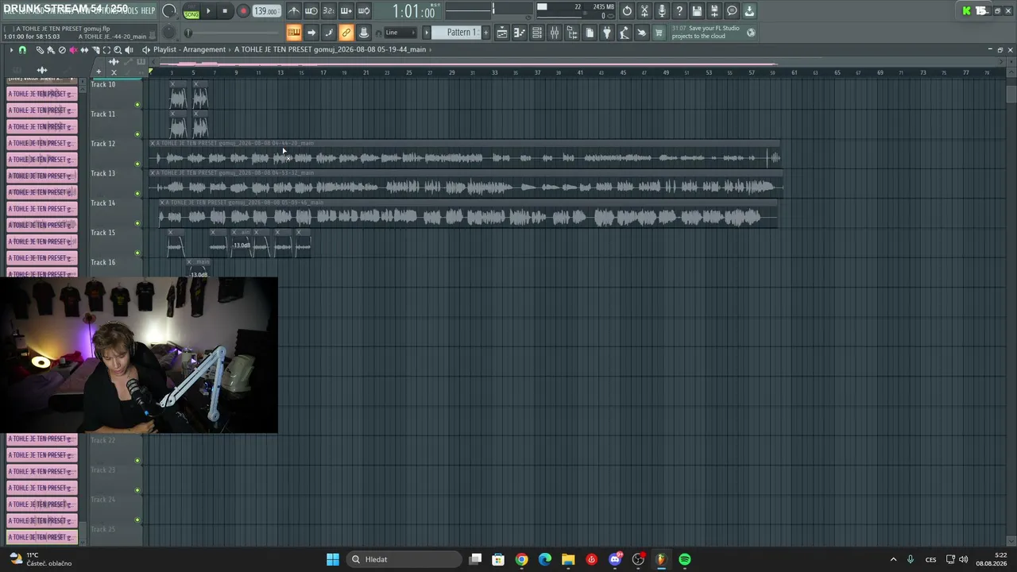1017x572 pixels.
Task: Click the Windows Start button
Action: click(x=333, y=559)
